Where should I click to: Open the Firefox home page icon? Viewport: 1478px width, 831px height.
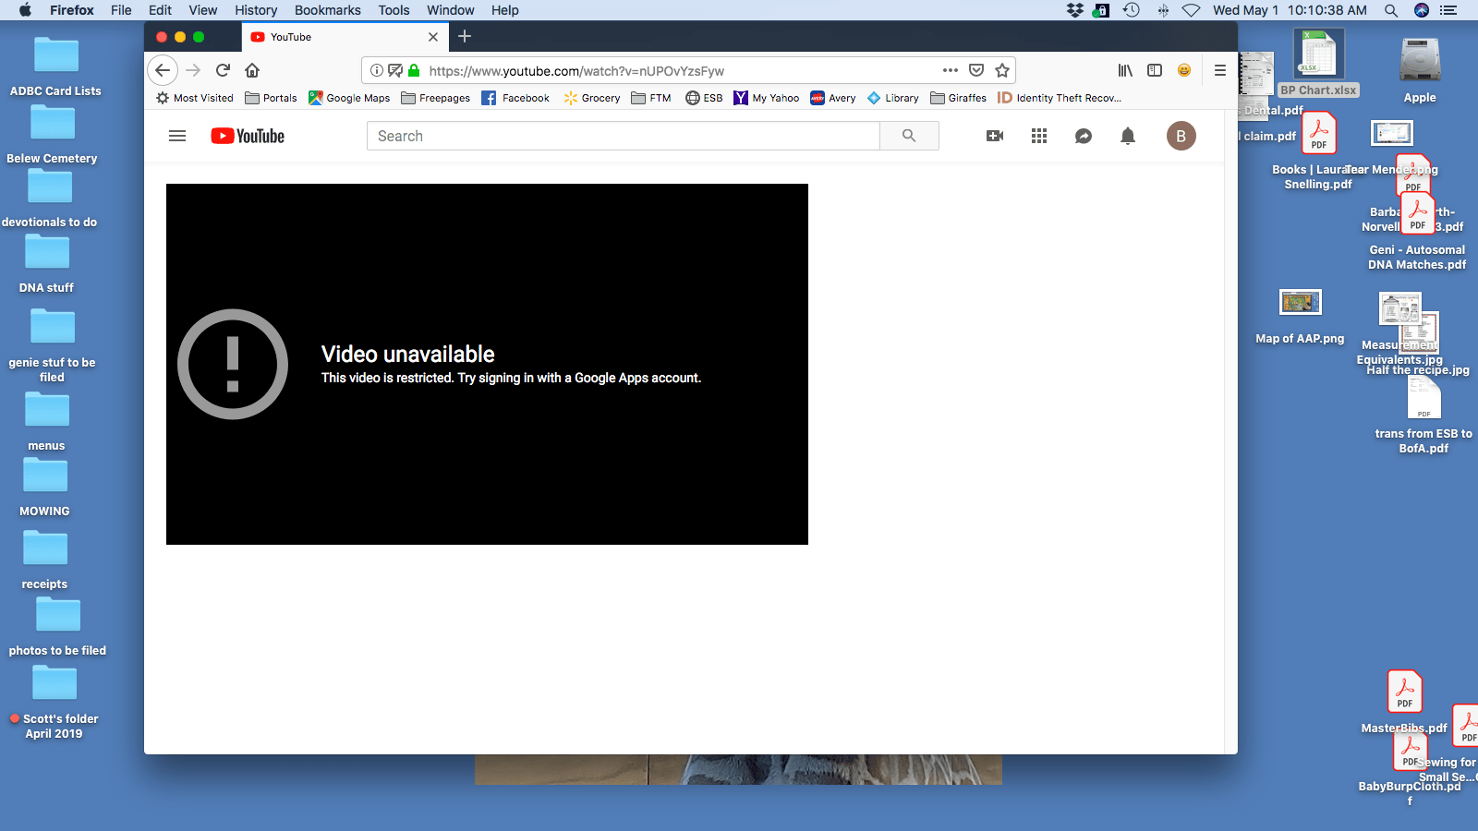click(x=252, y=70)
